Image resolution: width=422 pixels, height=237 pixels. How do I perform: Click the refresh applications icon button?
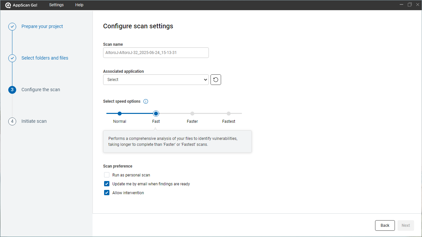(x=216, y=80)
